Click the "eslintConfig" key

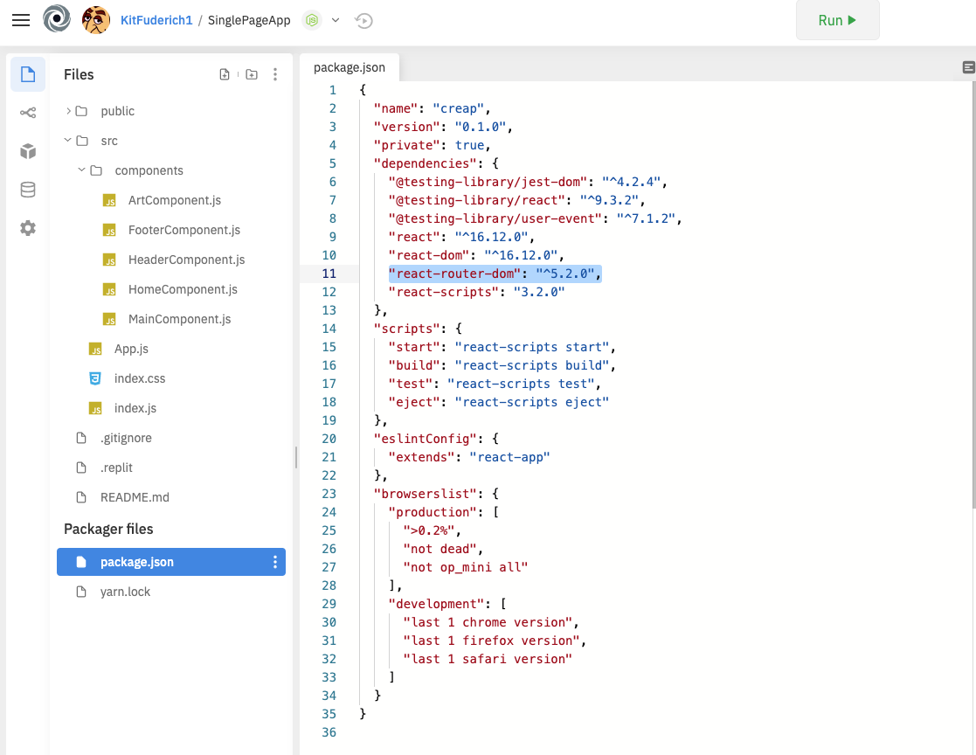pos(425,439)
